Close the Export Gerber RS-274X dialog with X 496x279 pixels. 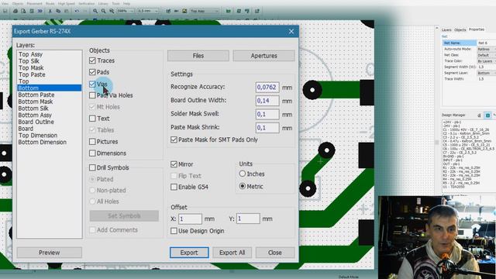click(291, 31)
